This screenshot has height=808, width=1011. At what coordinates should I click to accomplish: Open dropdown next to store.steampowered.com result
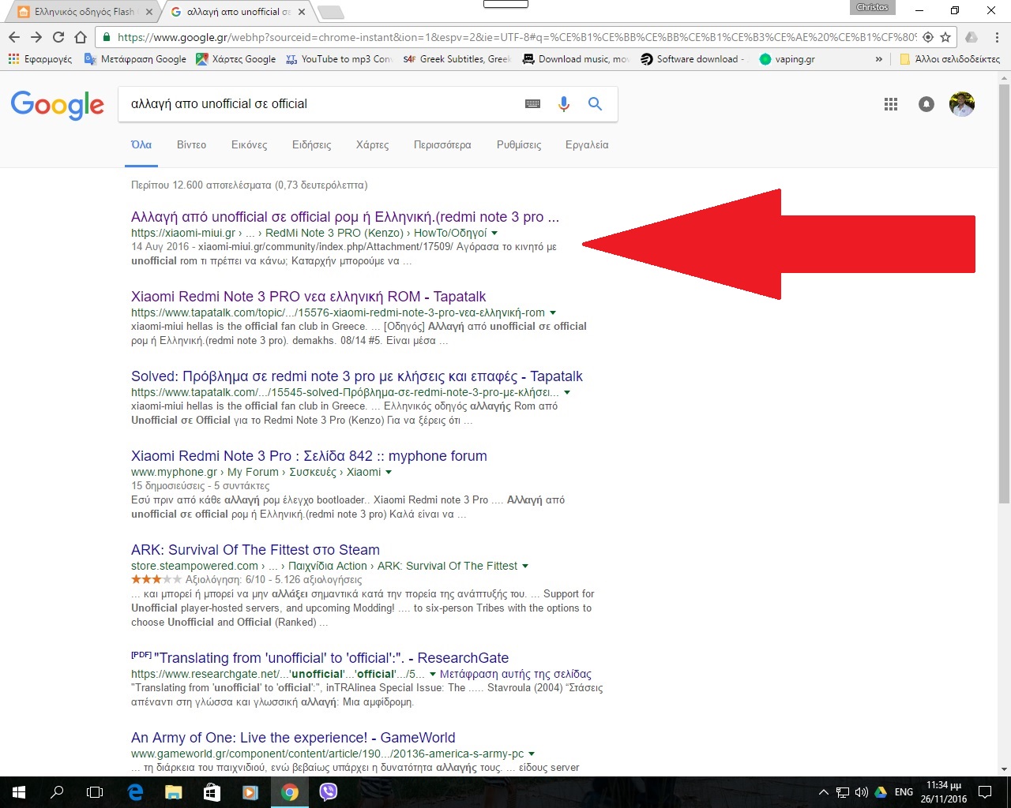(525, 567)
